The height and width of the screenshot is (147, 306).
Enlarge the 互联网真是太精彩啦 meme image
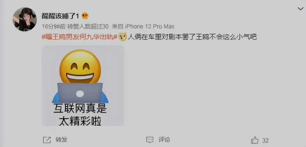(83, 85)
